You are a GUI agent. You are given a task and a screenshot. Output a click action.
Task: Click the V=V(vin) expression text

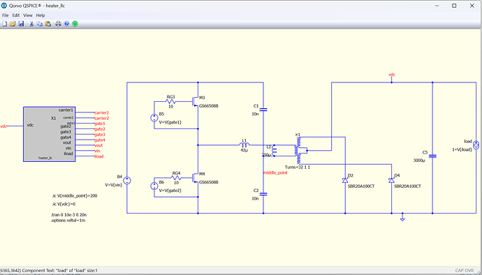(x=113, y=185)
